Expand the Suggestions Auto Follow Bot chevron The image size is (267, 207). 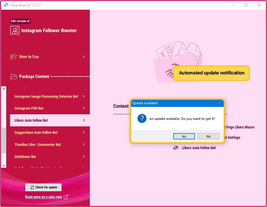coord(84,132)
